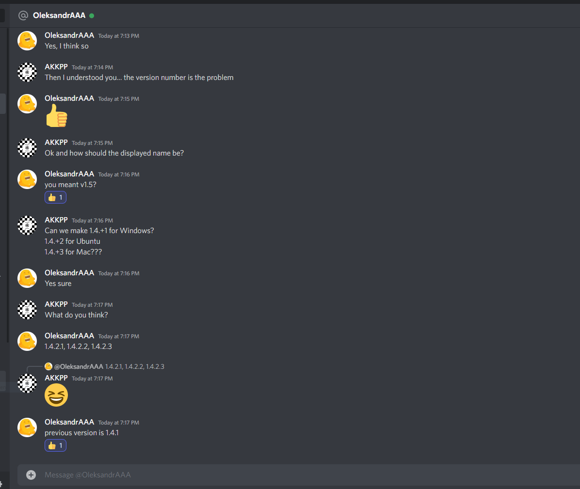Click the "Today at 7:14 PM" timestamp
580x489 pixels.
93,67
